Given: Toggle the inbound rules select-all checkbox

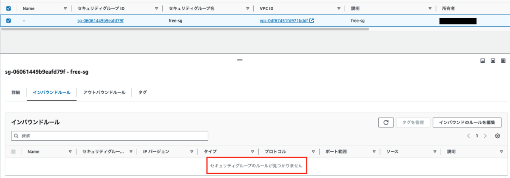Looking at the screenshot, I should click(14, 151).
